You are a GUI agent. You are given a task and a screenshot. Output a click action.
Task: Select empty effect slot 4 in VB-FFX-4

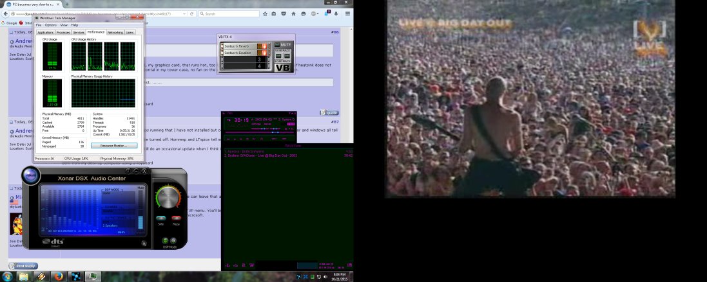click(x=247, y=66)
